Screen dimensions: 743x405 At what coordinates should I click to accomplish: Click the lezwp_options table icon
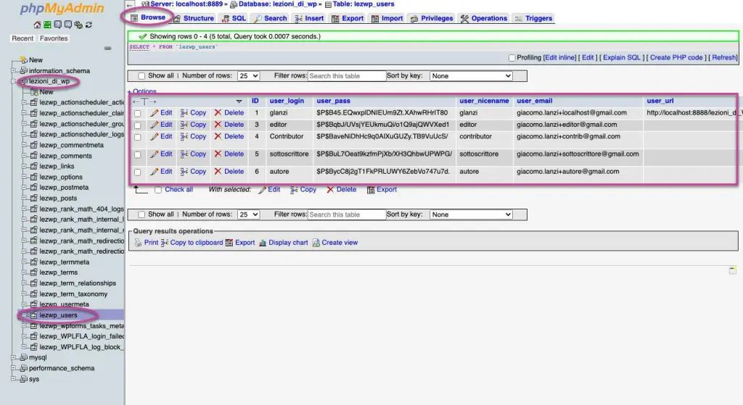point(33,177)
